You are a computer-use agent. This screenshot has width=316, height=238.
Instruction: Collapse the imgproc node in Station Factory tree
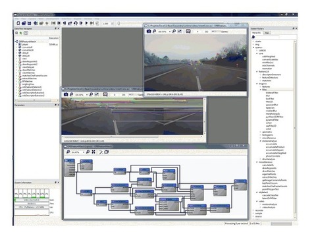(x=257, y=84)
